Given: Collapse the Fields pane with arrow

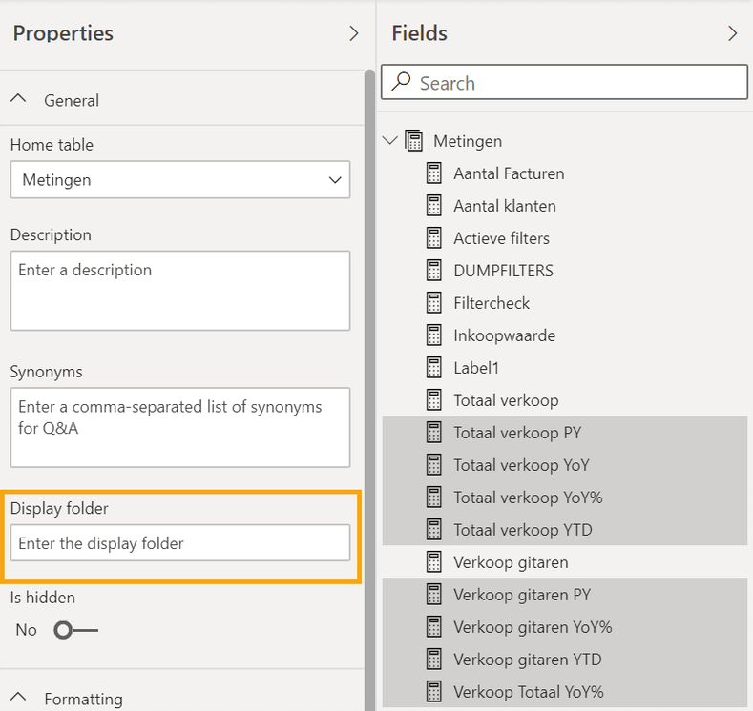Looking at the screenshot, I should [x=733, y=33].
